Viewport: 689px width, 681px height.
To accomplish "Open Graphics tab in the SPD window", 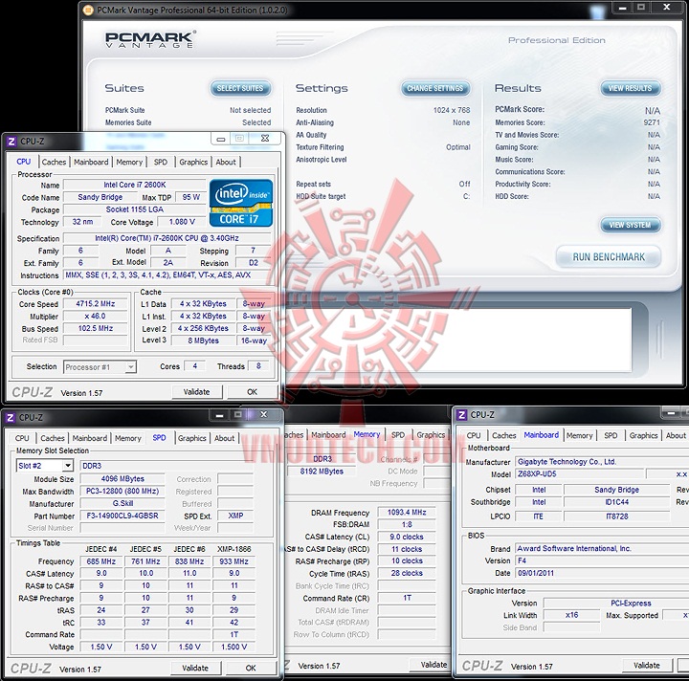I will click(x=192, y=438).
